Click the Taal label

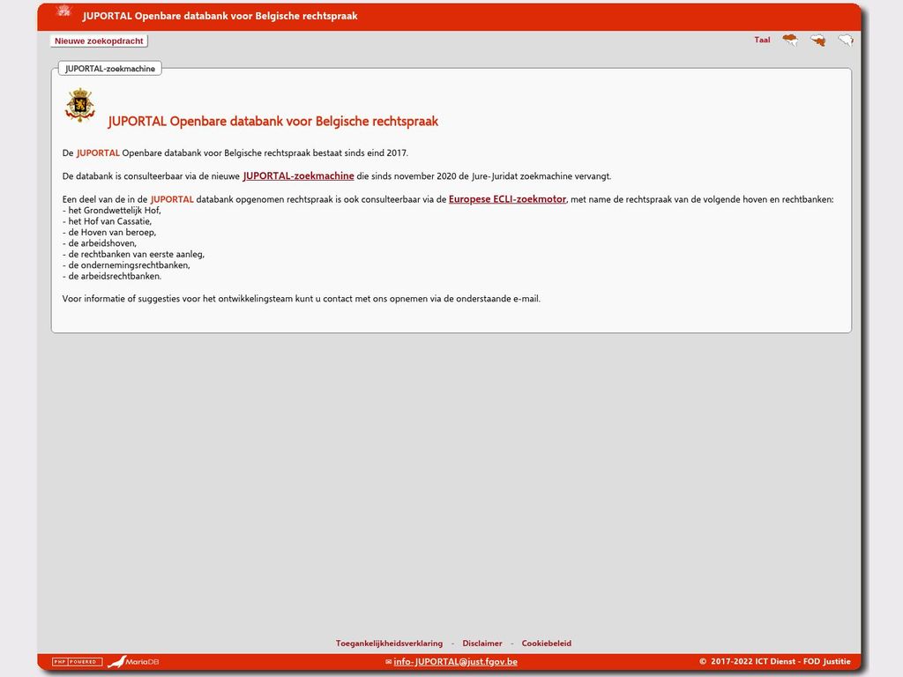pyautogui.click(x=762, y=40)
